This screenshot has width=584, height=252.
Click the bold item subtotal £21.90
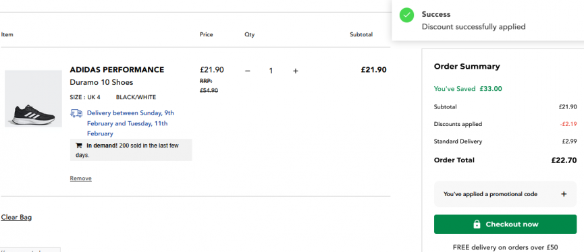point(373,69)
